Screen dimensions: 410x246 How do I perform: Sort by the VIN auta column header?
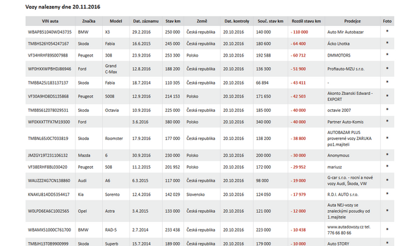click(x=50, y=21)
